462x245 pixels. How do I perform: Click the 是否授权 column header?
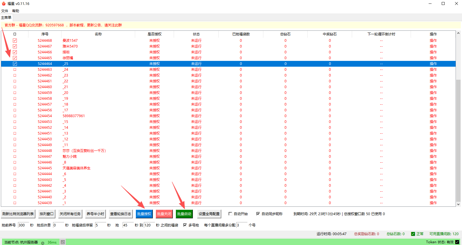[x=155, y=34]
